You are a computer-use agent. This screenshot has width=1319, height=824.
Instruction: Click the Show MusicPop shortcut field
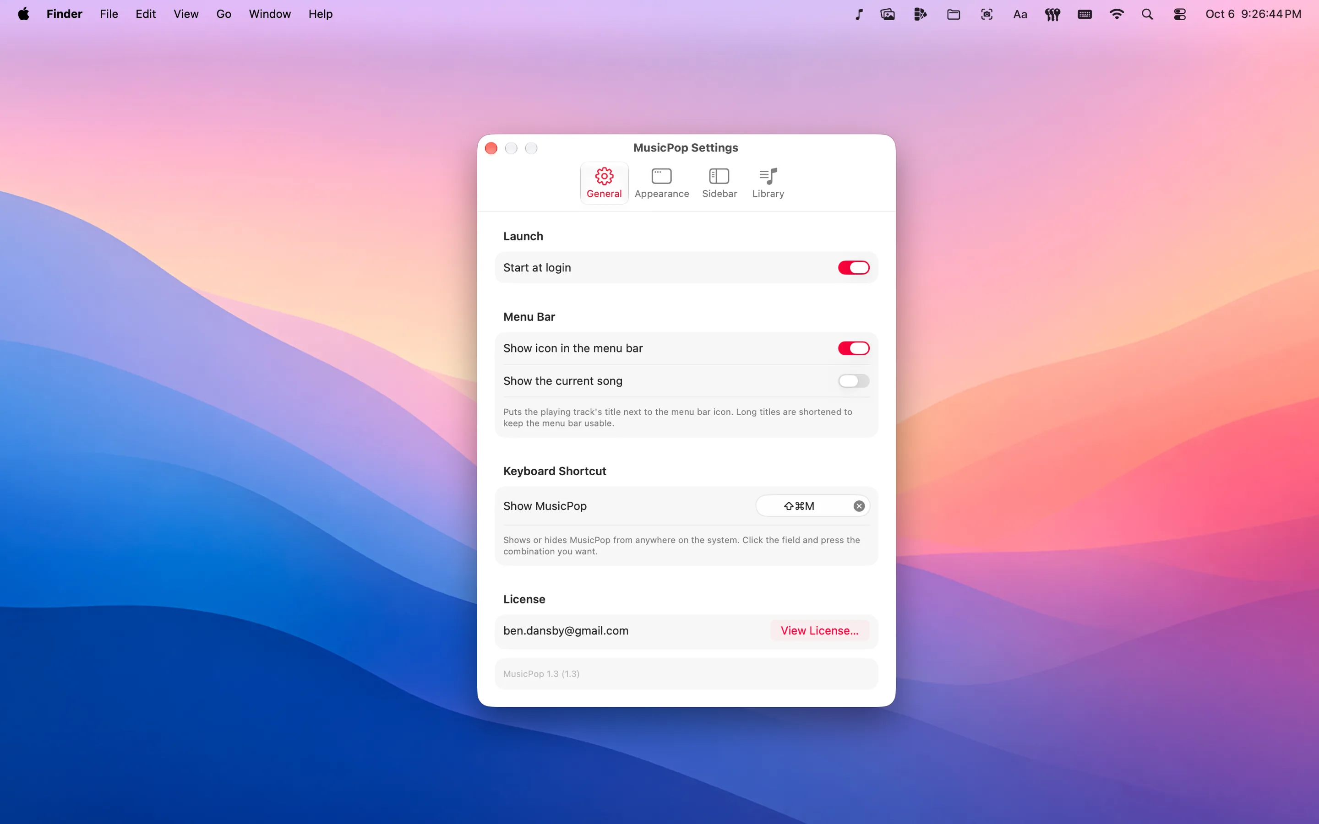(x=812, y=506)
